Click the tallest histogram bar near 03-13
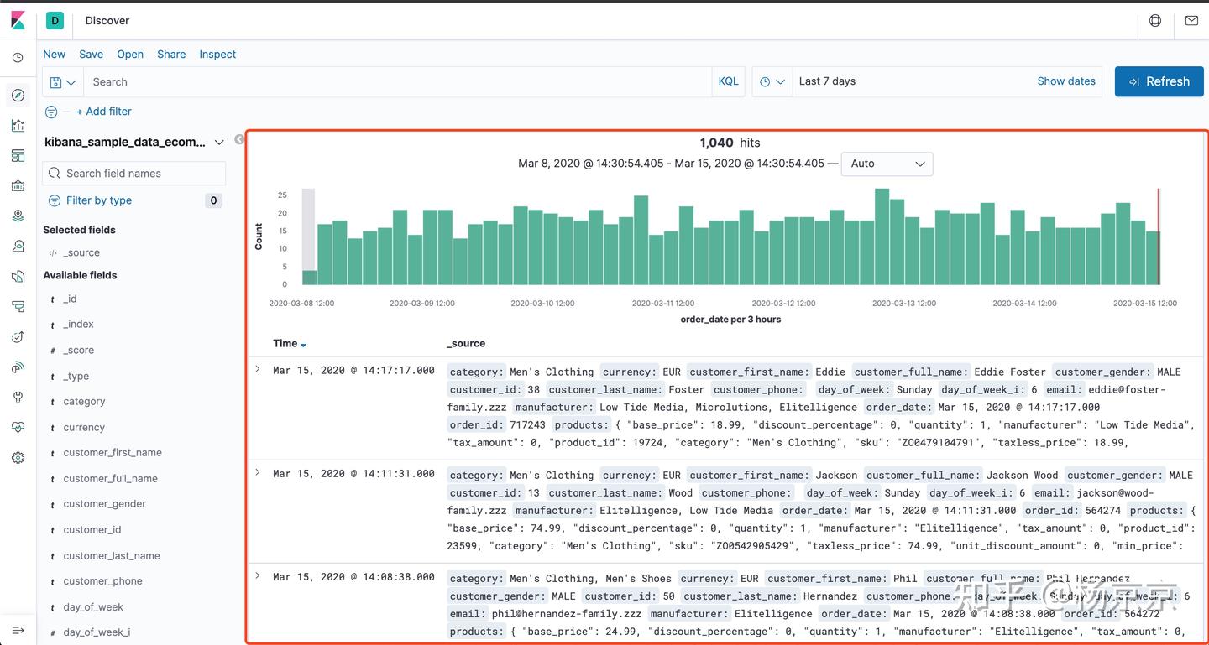This screenshot has width=1209, height=645. pyautogui.click(x=882, y=237)
